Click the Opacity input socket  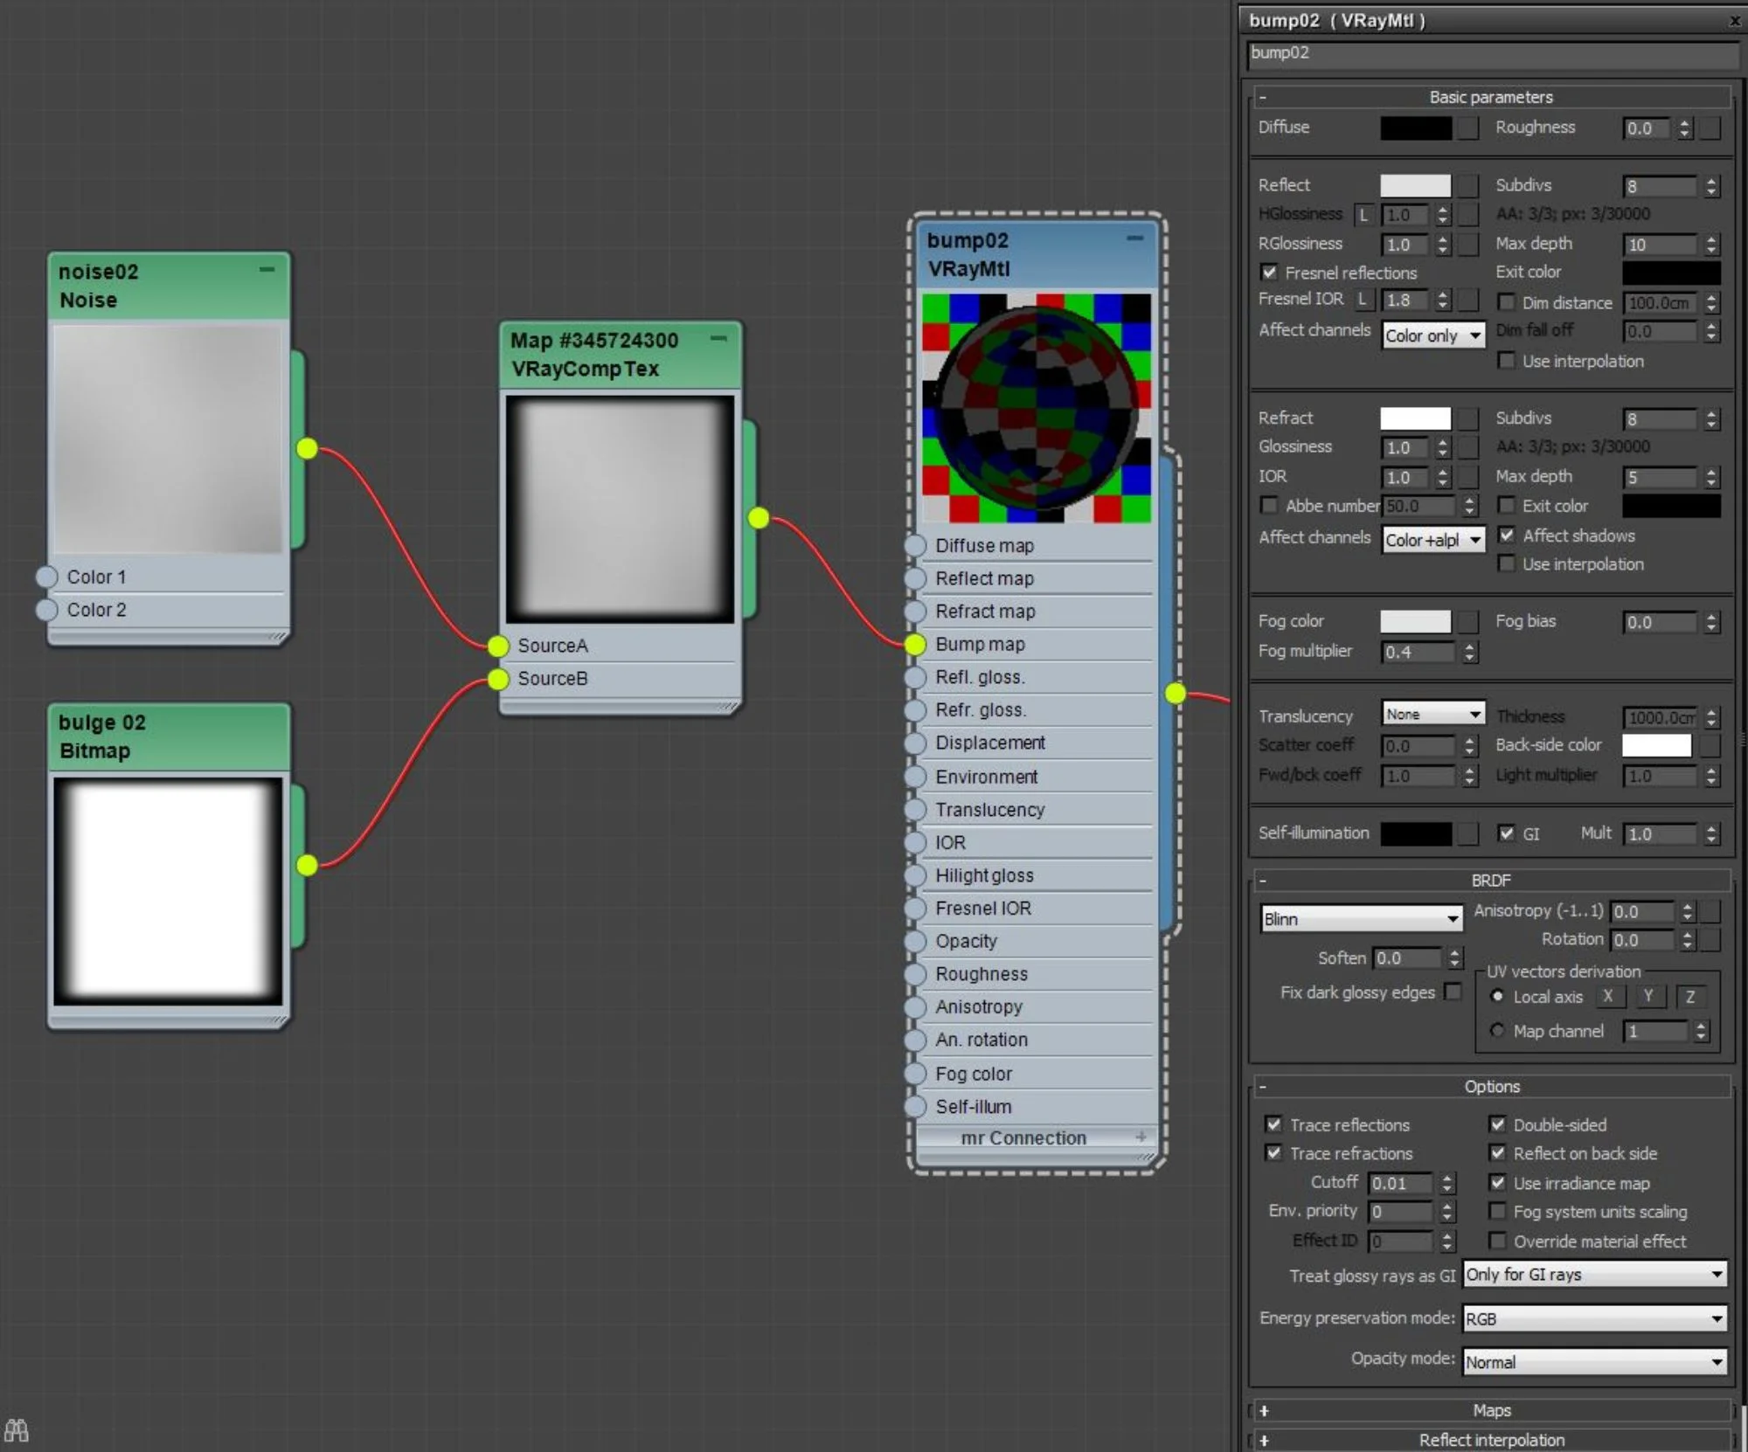coord(915,941)
